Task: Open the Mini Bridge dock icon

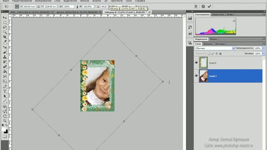Action: pyautogui.click(x=190, y=18)
